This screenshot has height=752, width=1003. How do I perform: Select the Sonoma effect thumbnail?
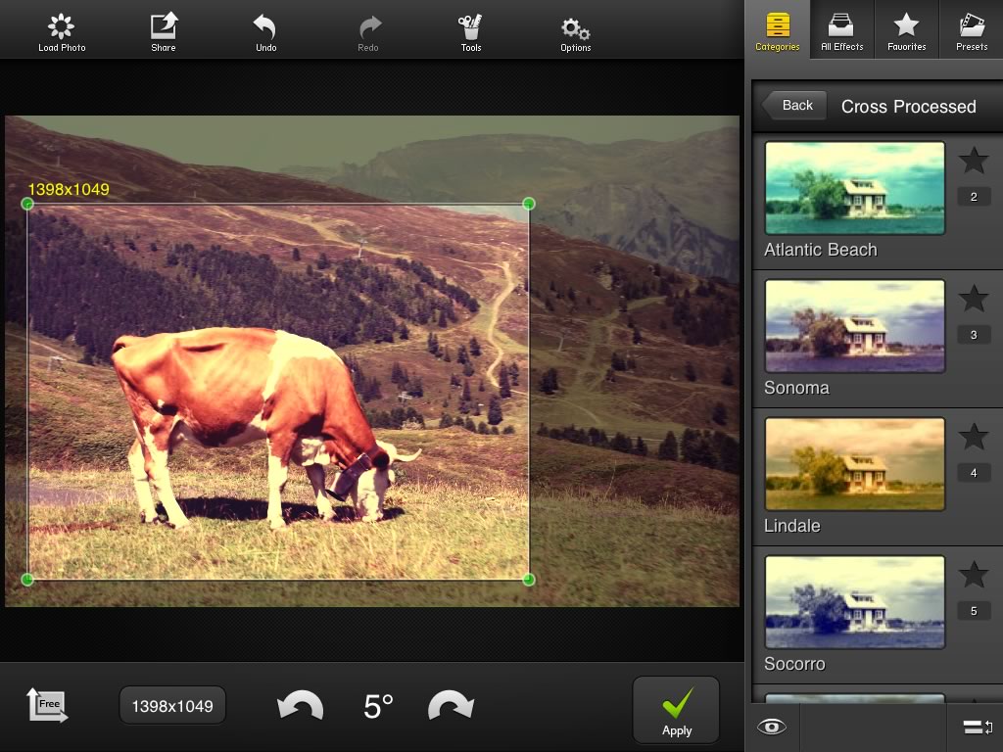[x=854, y=325]
